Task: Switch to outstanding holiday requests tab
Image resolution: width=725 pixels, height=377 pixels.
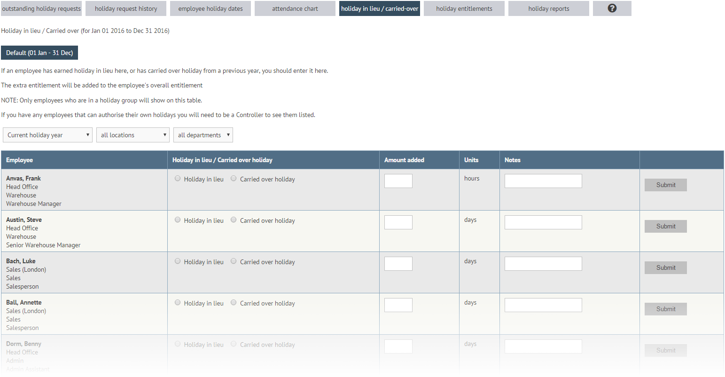Action: tap(41, 8)
